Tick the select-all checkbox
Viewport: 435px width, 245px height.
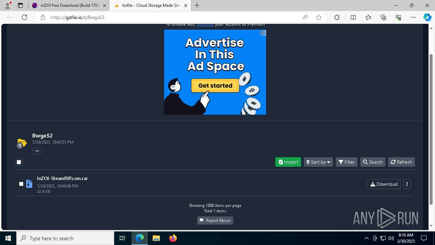coord(19,162)
